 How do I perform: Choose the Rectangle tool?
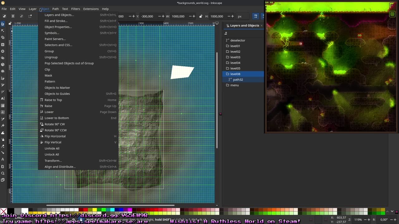click(3, 44)
